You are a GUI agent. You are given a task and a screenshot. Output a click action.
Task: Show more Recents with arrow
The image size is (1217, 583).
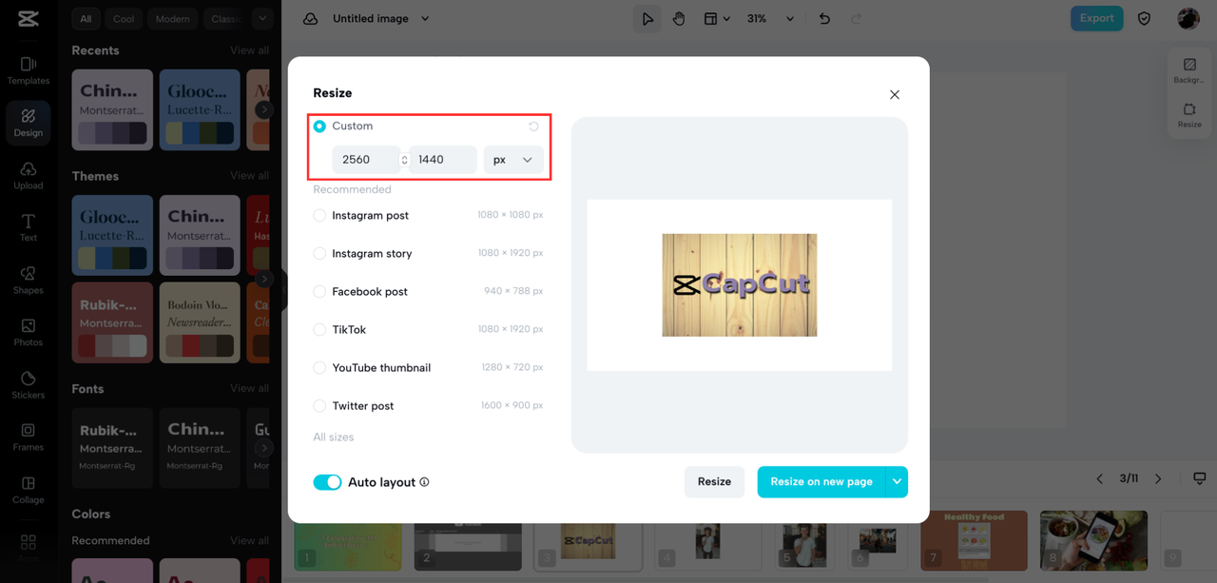coord(264,110)
